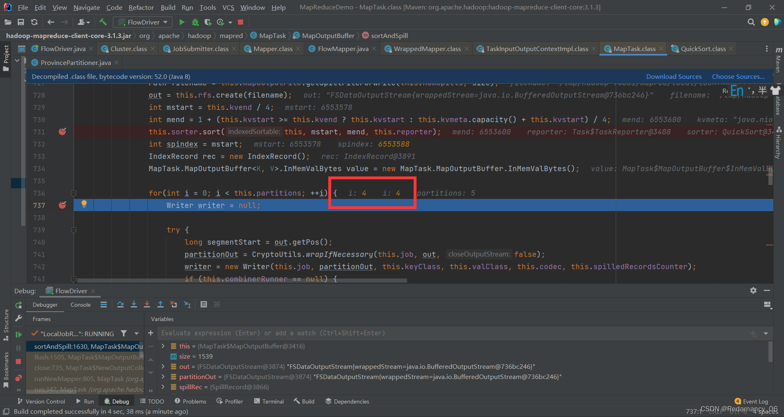Click the Reload from Disk icon
The height and width of the screenshot is (417, 784).
coord(34,22)
